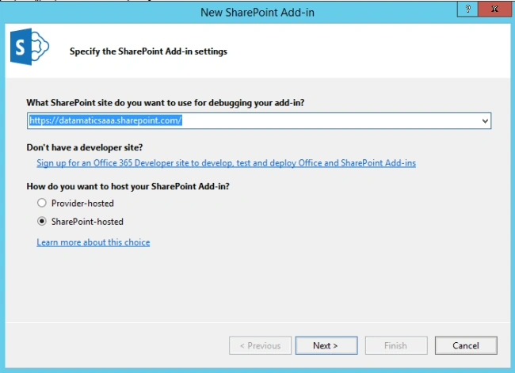
Task: Expand the debugging site URL dropdown arrow
Action: [485, 121]
